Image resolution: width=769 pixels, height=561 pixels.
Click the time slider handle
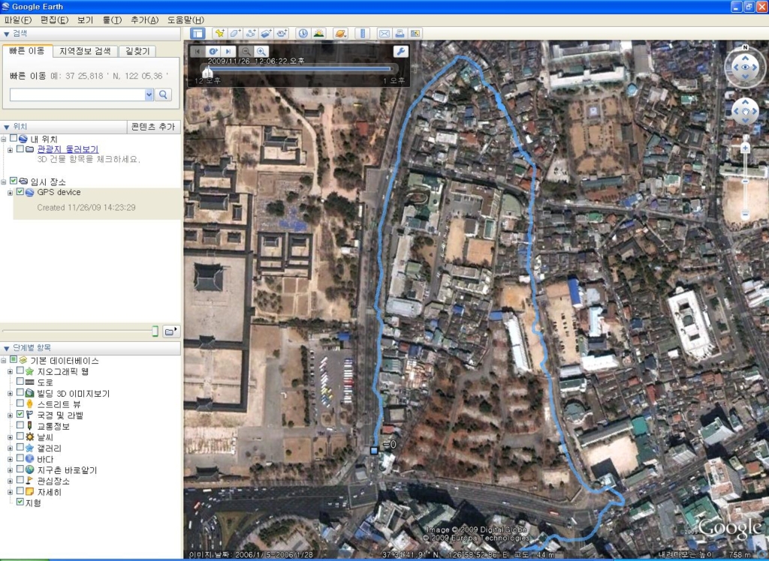208,73
